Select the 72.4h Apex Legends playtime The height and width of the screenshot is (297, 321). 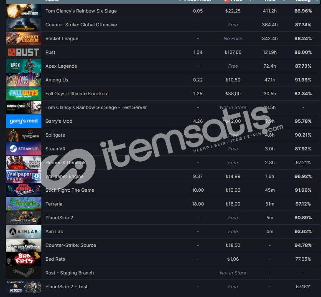270,66
